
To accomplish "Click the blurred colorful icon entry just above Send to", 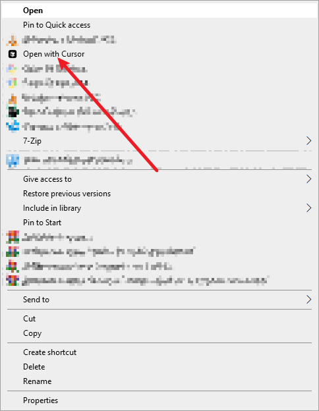I will pos(159,281).
